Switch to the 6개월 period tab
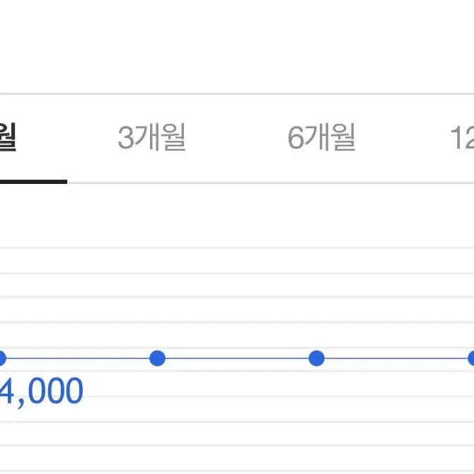The height and width of the screenshot is (474, 474). (321, 137)
